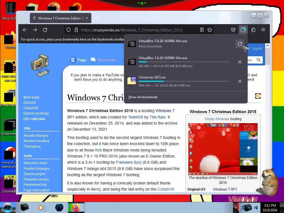Switch to the Page tab
The image size is (284, 213).
click(78, 60)
